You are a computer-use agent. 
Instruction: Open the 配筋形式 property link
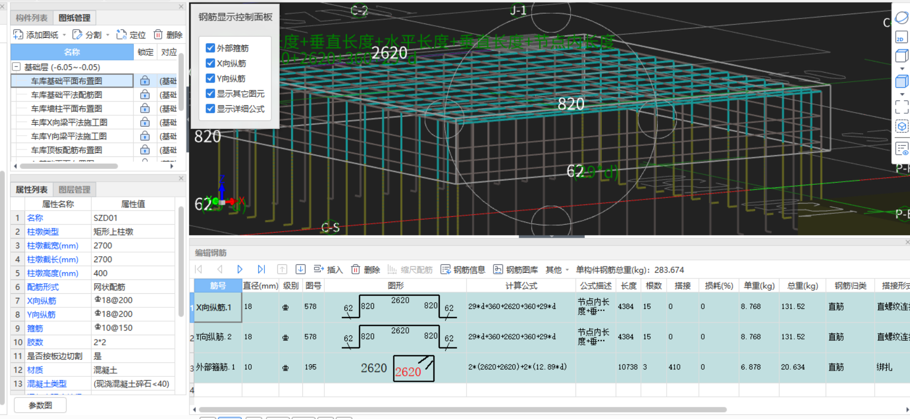[x=43, y=287]
